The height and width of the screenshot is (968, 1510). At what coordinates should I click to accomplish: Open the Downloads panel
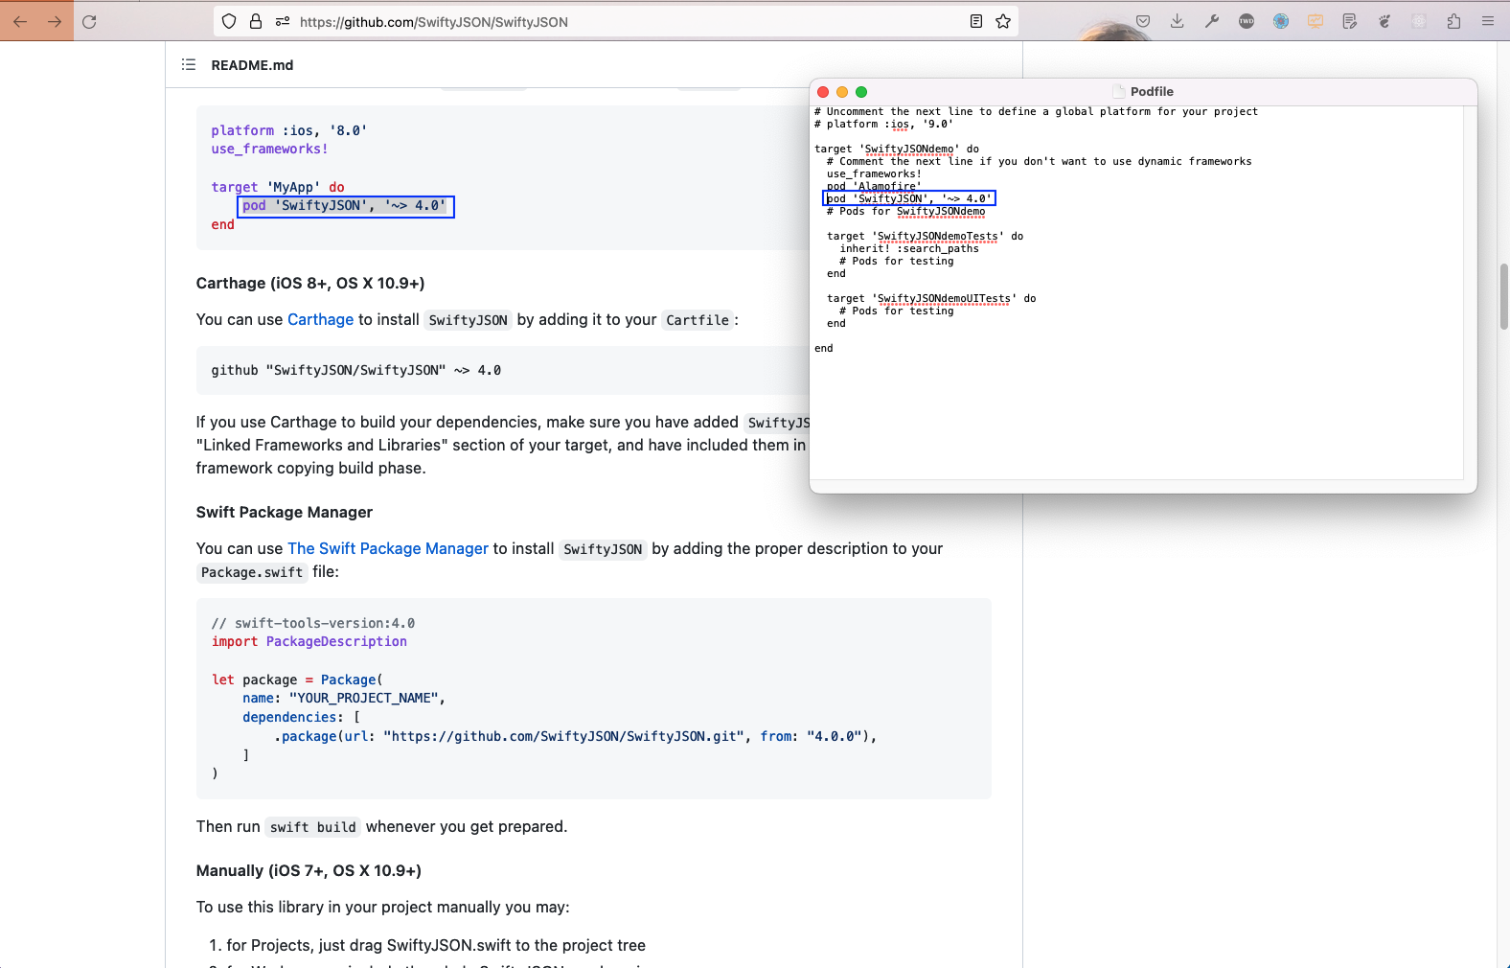pos(1178,21)
